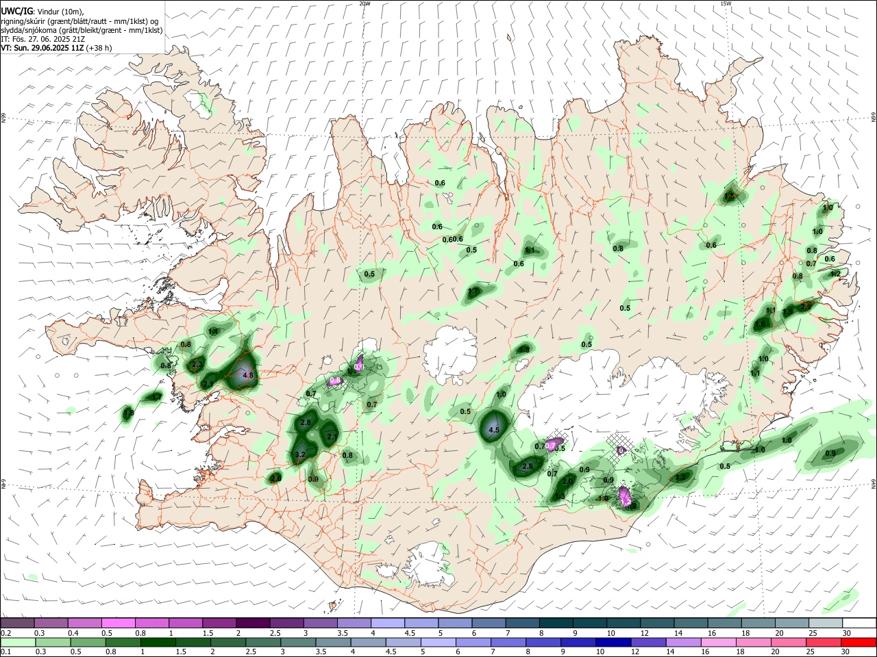The height and width of the screenshot is (657, 877).
Task: Click the VT: Sun. 29.06.2025 11Z (+38 h) line
Action: [x=57, y=48]
